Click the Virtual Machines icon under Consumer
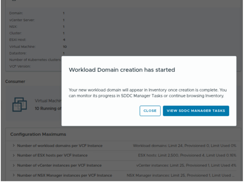244x182 pixels. [20, 105]
